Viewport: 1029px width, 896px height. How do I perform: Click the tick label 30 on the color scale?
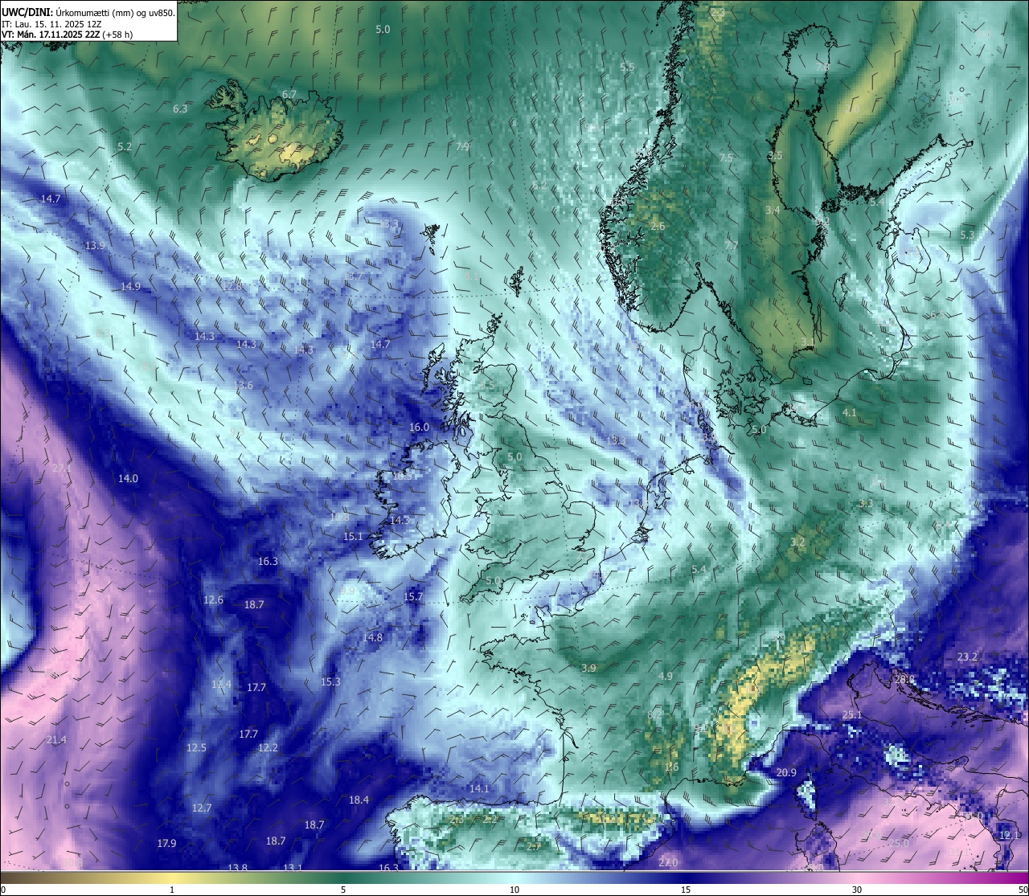click(857, 890)
